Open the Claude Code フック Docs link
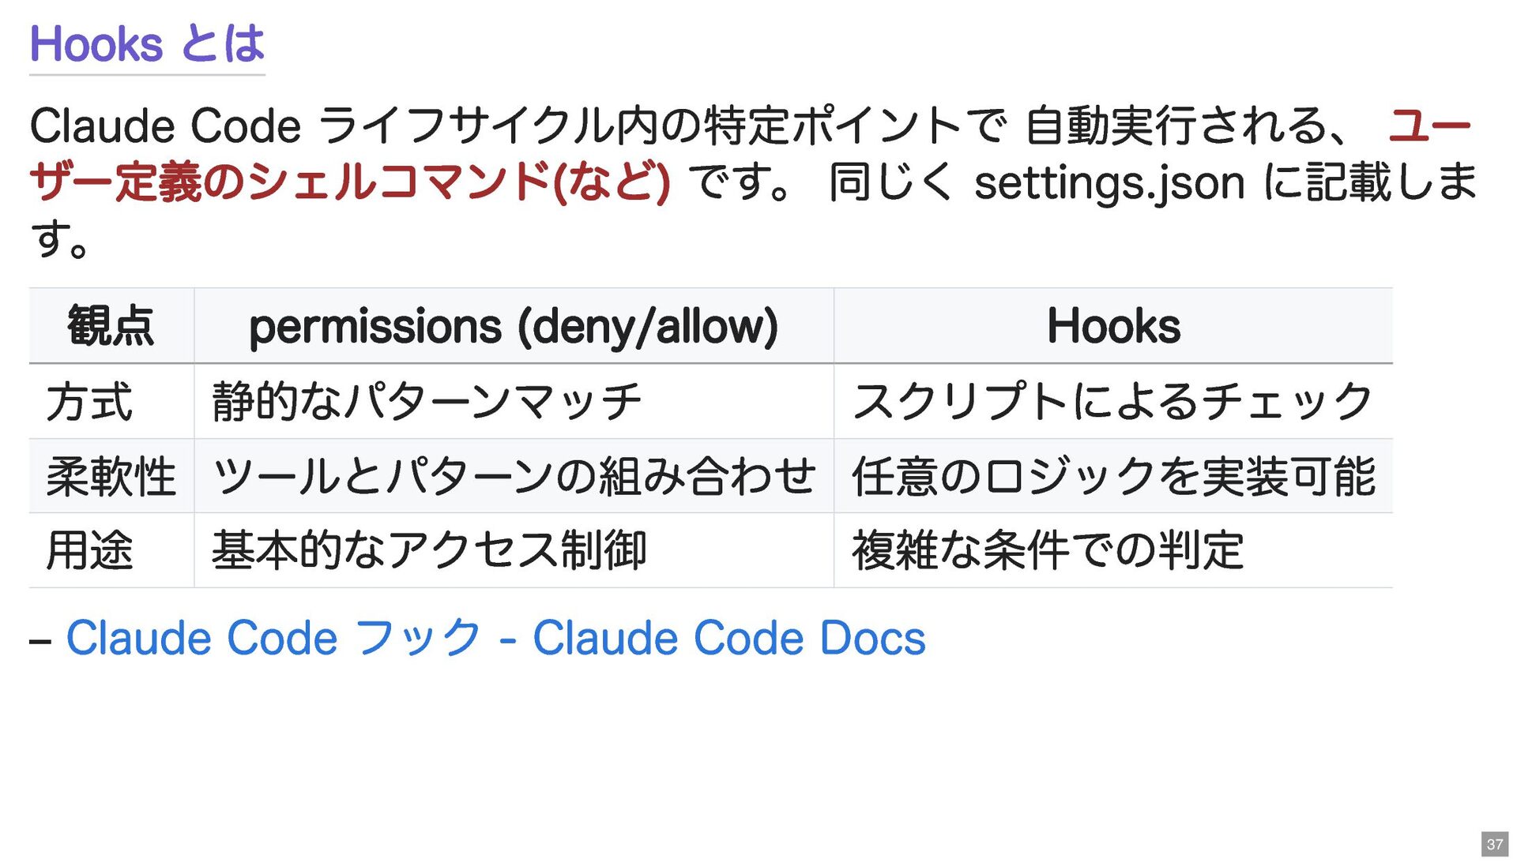The height and width of the screenshot is (866, 1517). 495,638
